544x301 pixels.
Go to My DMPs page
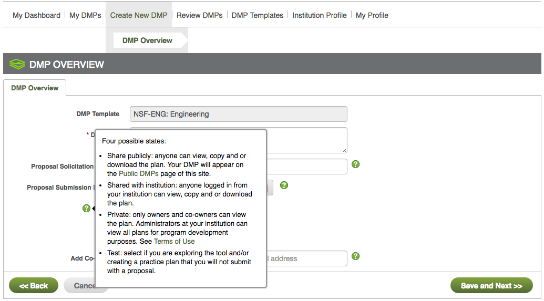85,15
